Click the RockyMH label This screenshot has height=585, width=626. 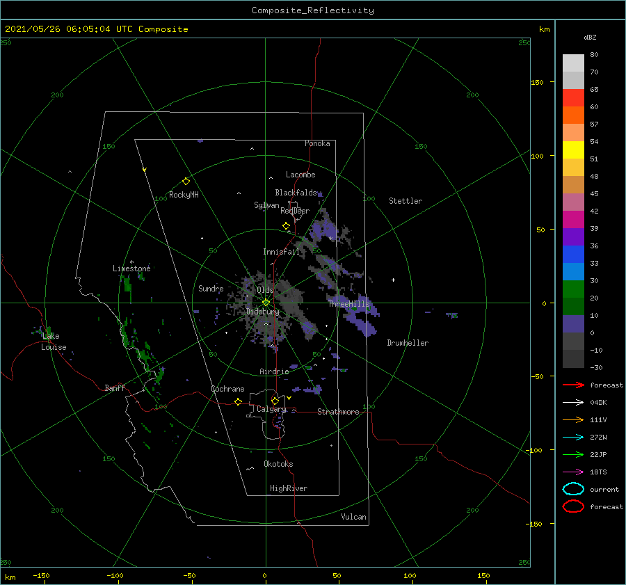pos(184,195)
